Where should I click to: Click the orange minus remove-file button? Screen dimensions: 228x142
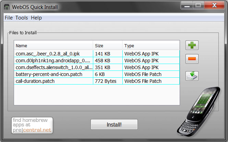[192, 59]
